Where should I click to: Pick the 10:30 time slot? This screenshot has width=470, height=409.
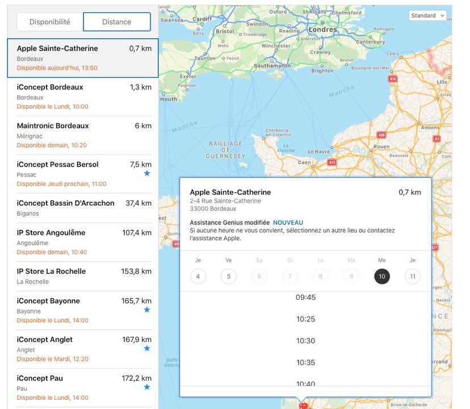tap(305, 341)
